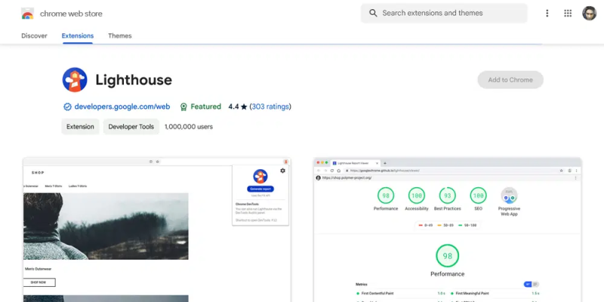Click the Chrome Web Store rainbow logo

(x=27, y=14)
